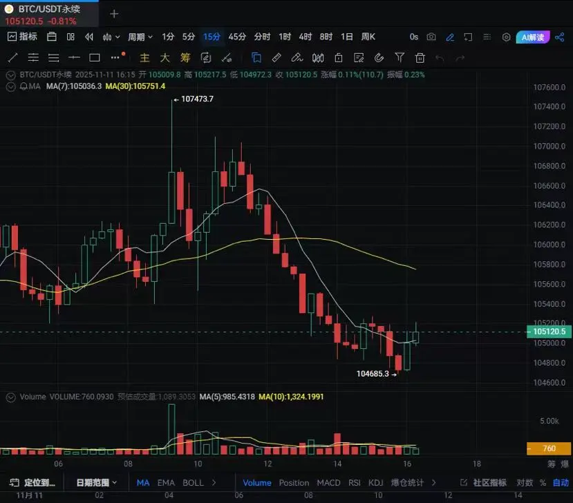
Task: Select the 15分 timeframe
Action: tap(212, 37)
